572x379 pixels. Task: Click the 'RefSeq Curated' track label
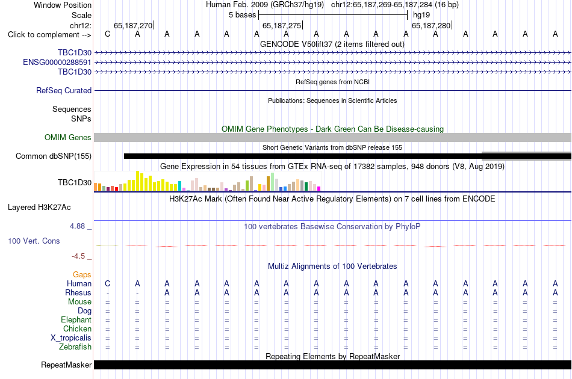63,90
